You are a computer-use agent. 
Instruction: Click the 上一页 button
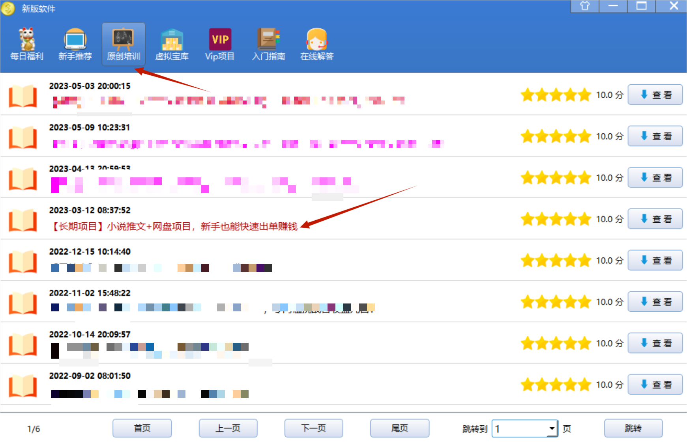click(x=228, y=428)
